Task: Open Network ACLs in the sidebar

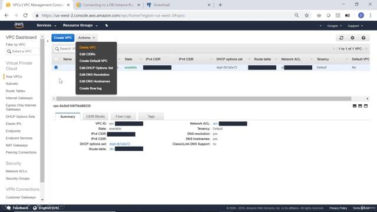Action: pos(16,171)
